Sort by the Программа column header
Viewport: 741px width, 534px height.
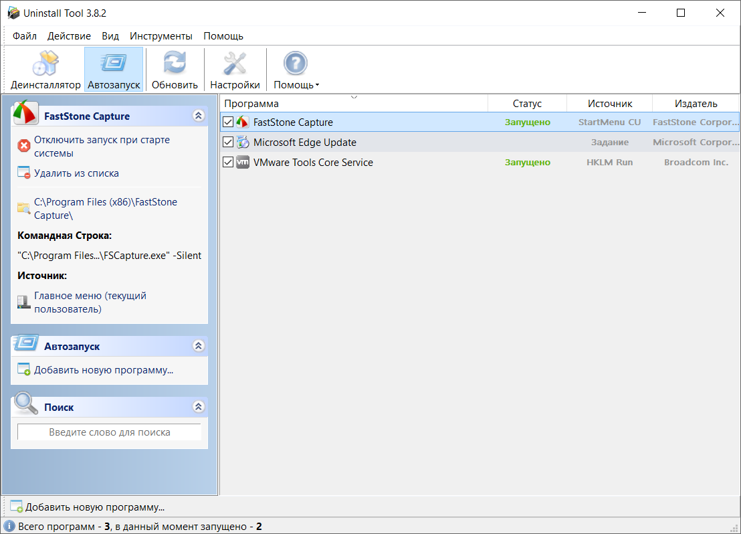[x=354, y=103]
